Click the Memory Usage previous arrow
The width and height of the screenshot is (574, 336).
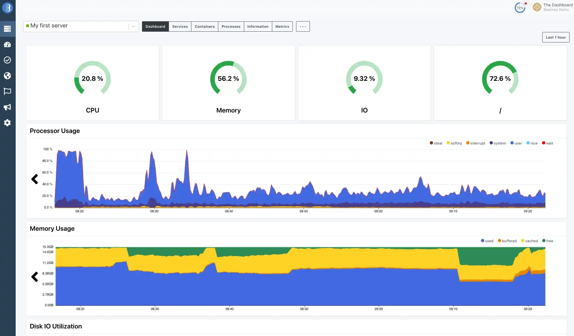tap(35, 277)
